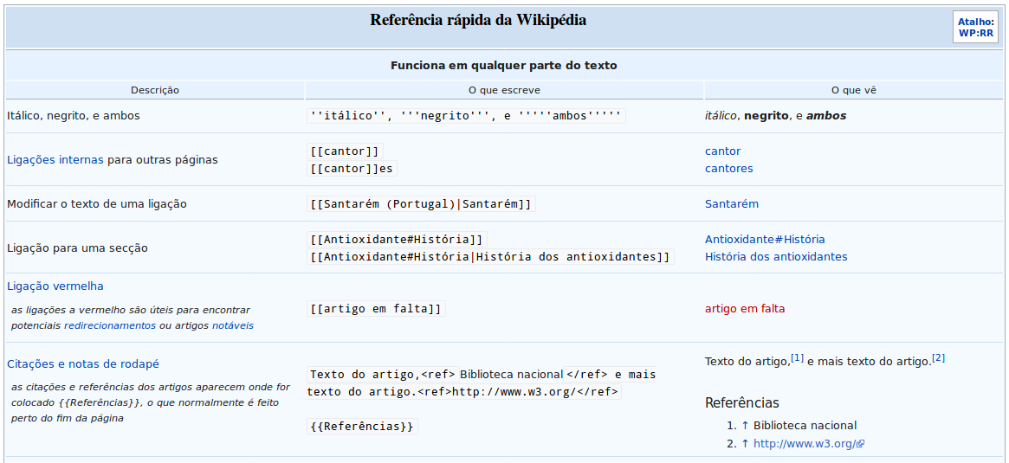
Task: Click the 'Referência rápida da Wikipédia' heading
Action: pyautogui.click(x=478, y=20)
